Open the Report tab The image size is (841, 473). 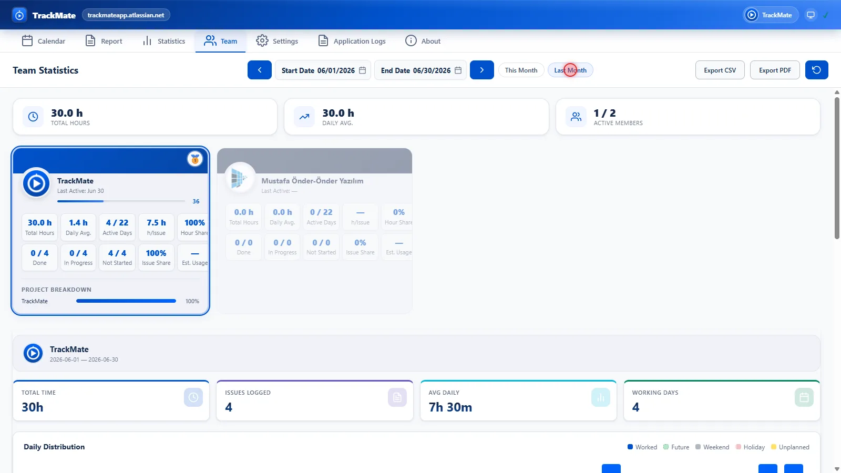[104, 41]
